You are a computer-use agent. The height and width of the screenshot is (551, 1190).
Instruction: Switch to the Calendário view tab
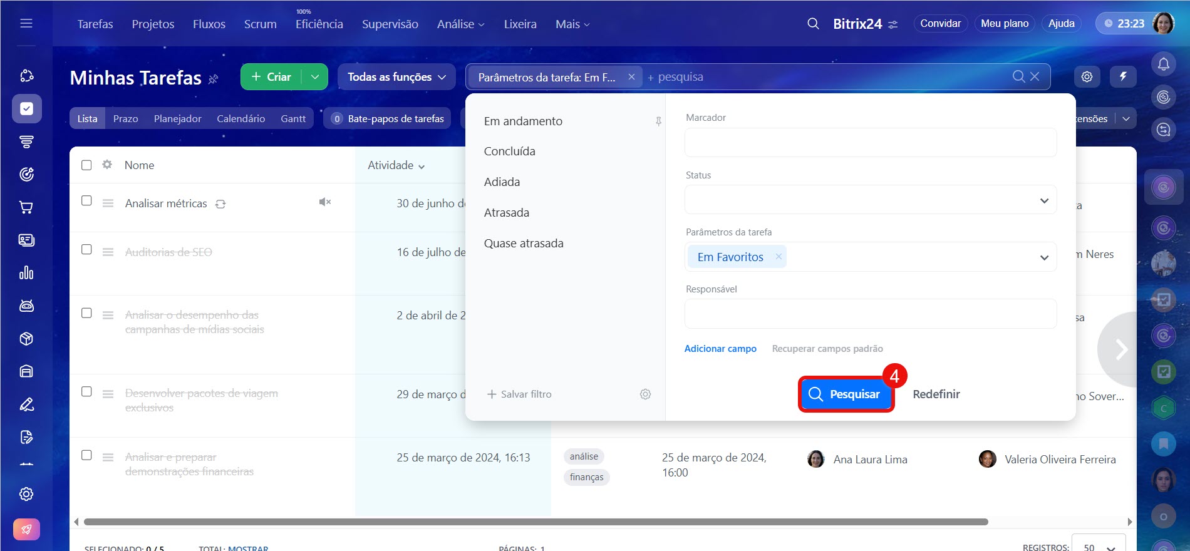point(241,118)
